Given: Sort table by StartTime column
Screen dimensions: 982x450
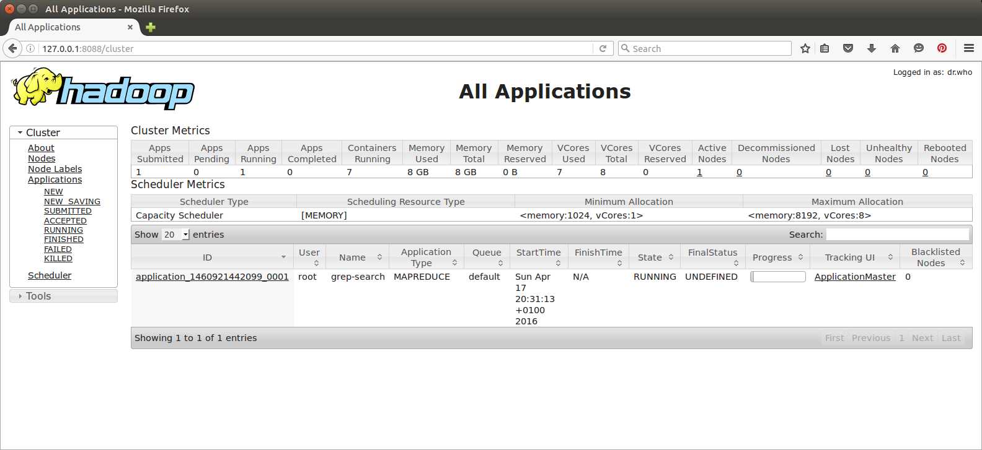Looking at the screenshot, I should [x=538, y=257].
